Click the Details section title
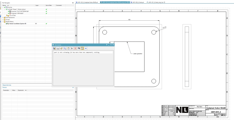234x120 pixels. (x=5, y=87)
